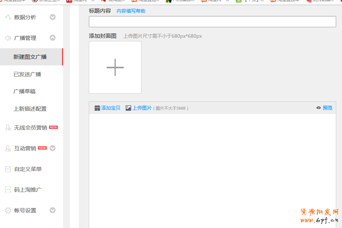Viewport: 342px width, 228px height.
Task: Expand the 帐号设置 section arrow
Action: [x=53, y=210]
